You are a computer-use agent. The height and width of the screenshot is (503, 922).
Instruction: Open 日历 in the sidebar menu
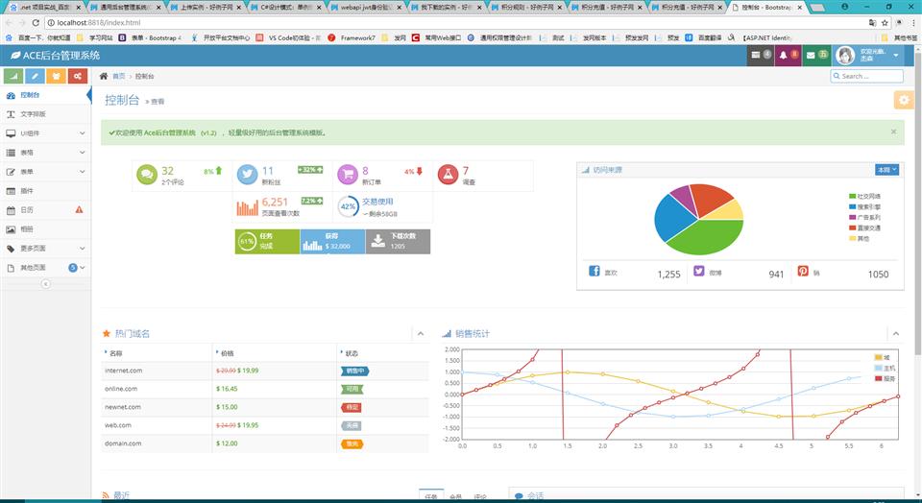point(27,209)
